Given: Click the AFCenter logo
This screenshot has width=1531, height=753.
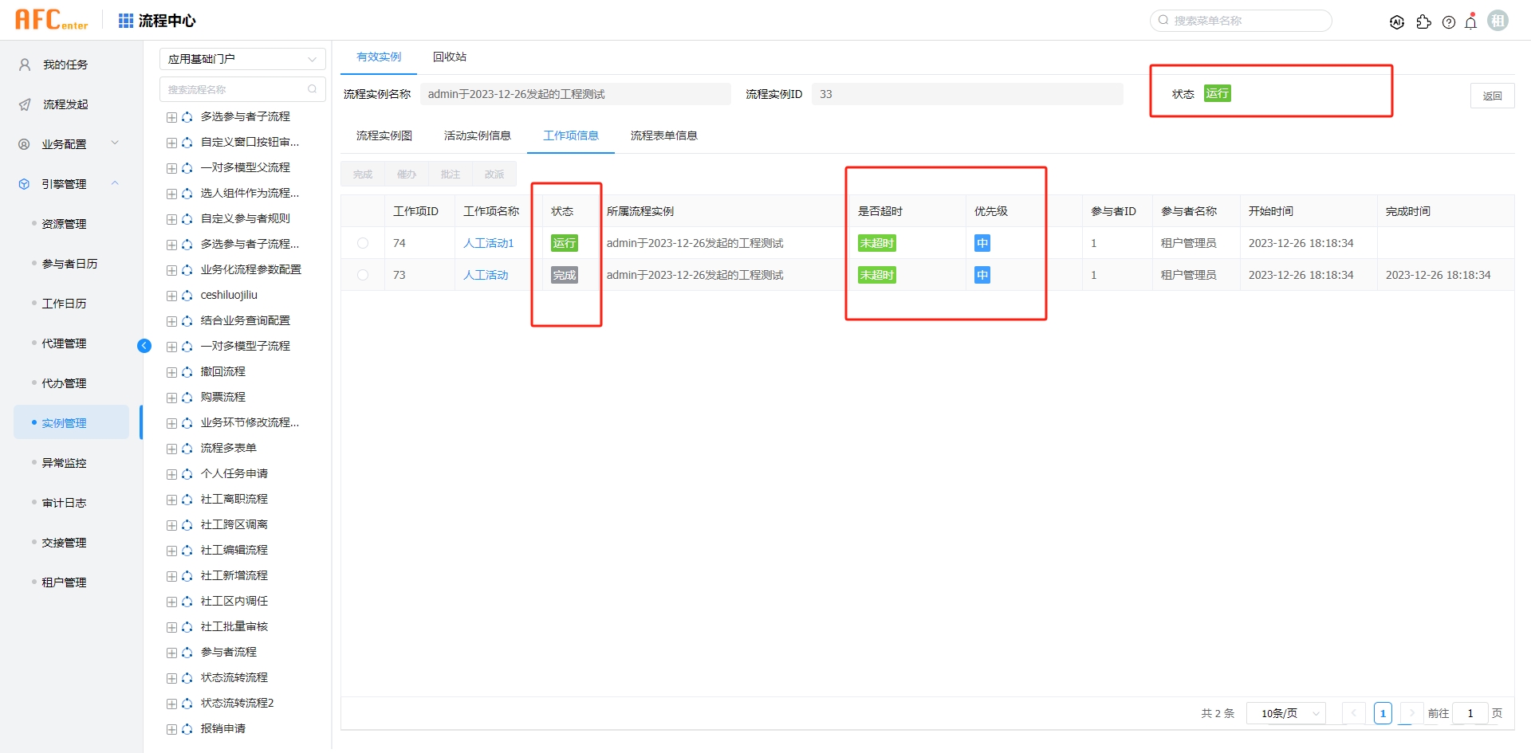Looking at the screenshot, I should [50, 18].
